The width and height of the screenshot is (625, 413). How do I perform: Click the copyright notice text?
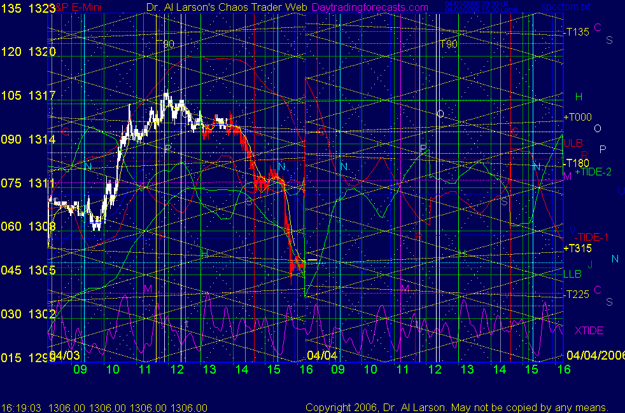click(457, 407)
